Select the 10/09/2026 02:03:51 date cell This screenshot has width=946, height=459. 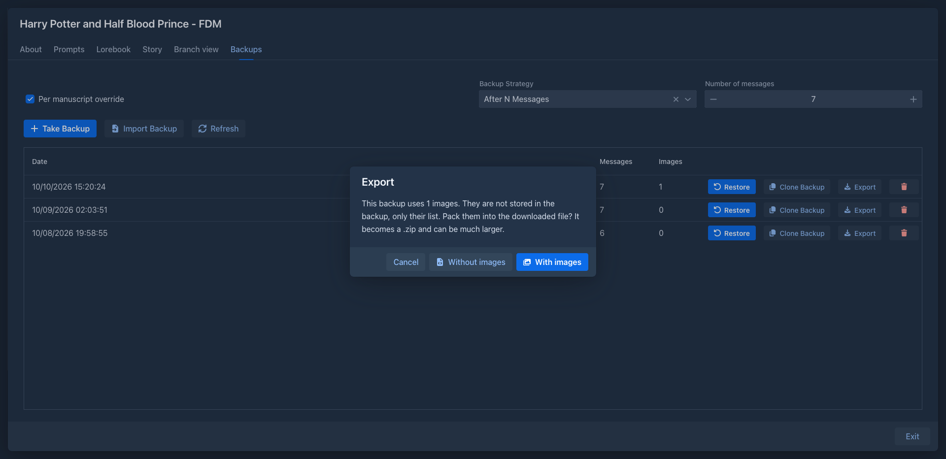(x=69, y=210)
